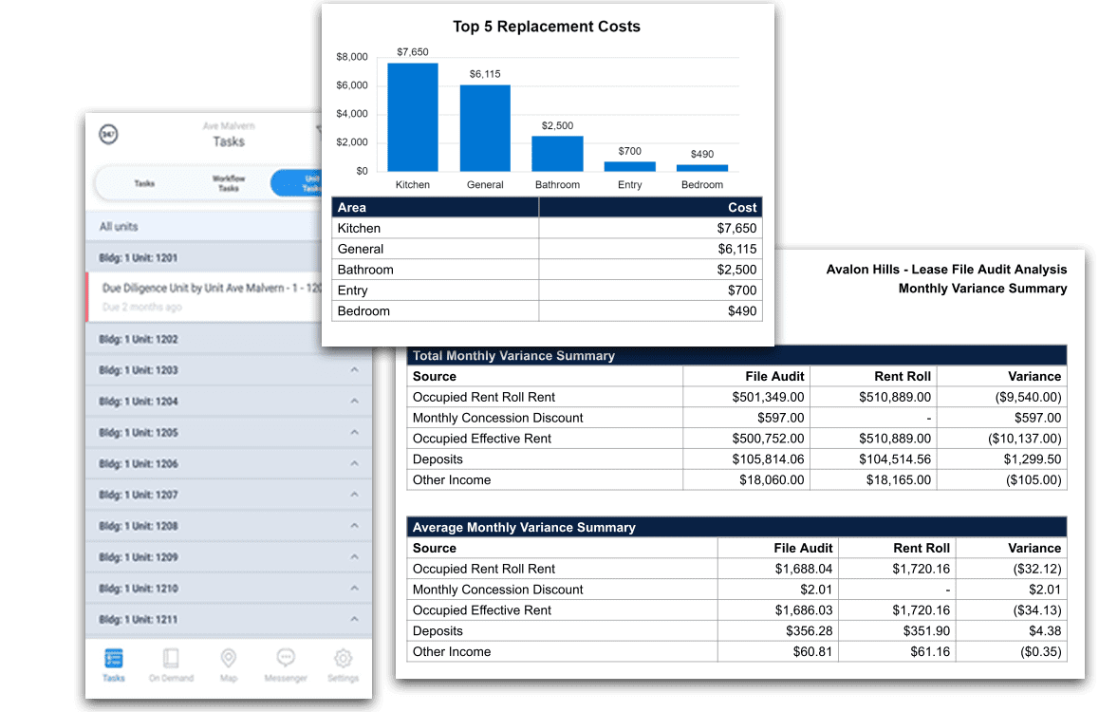Image resolution: width=1099 pixels, height=712 pixels.
Task: Click the Occupied Rent Roll Rent variance ($9,540.00) cell
Action: pos(1000,397)
